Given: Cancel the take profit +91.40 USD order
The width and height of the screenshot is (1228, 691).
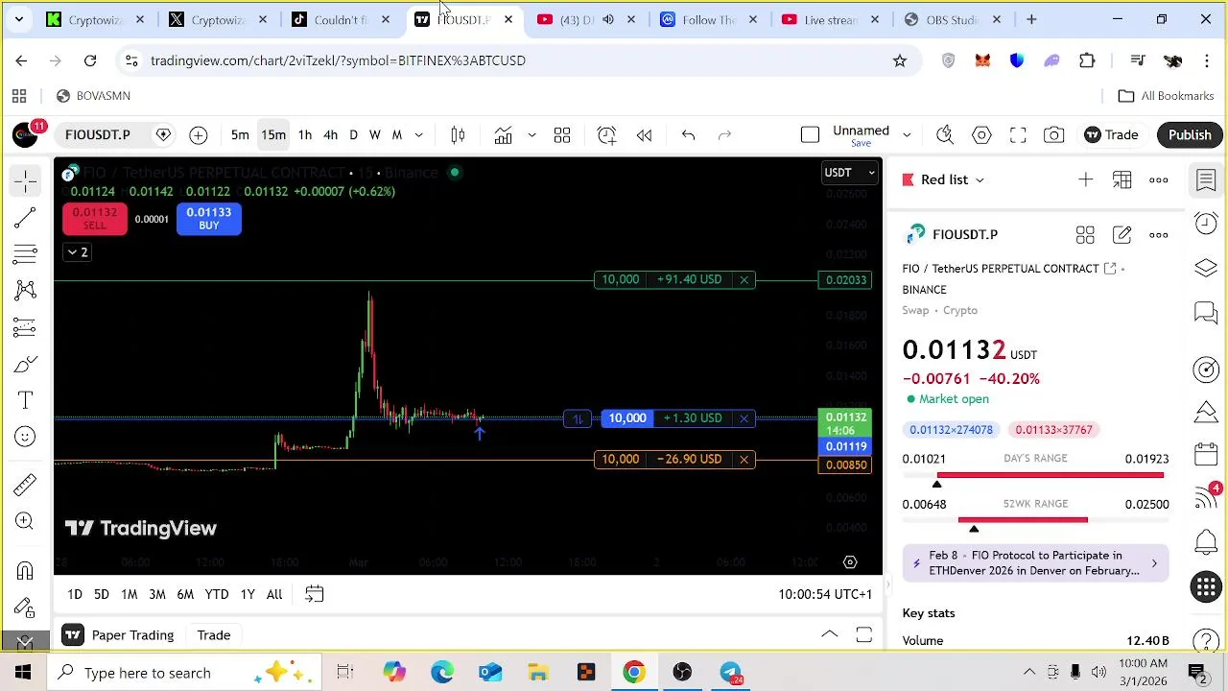Looking at the screenshot, I should [744, 280].
